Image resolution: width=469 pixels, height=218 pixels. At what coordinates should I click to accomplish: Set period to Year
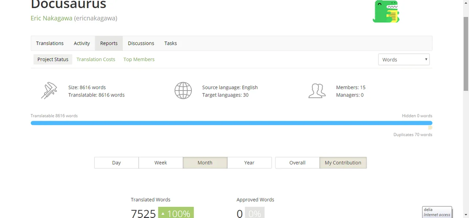pos(250,162)
